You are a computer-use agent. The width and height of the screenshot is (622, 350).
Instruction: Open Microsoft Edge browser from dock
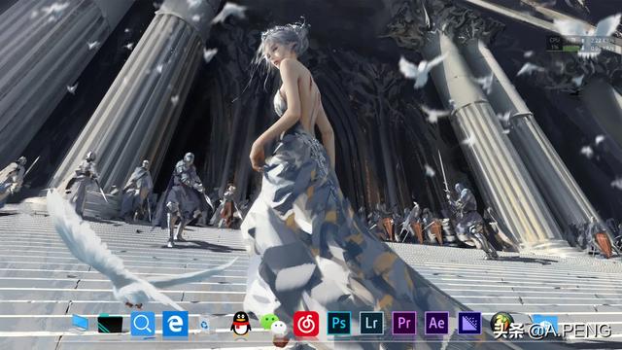[x=175, y=324]
